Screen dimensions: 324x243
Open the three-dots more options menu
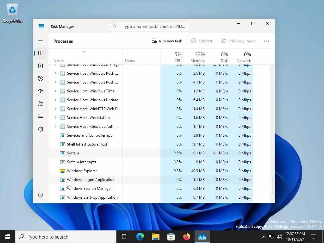(x=266, y=41)
